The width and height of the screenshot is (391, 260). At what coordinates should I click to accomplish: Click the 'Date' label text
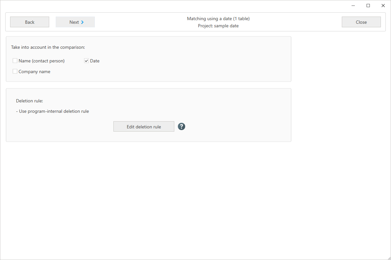(95, 61)
